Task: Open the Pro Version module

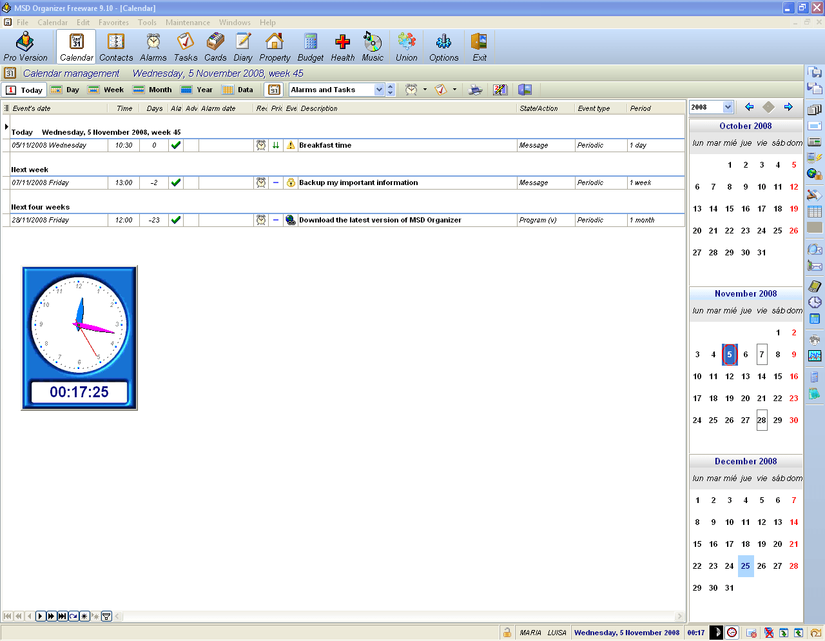Action: [x=25, y=46]
